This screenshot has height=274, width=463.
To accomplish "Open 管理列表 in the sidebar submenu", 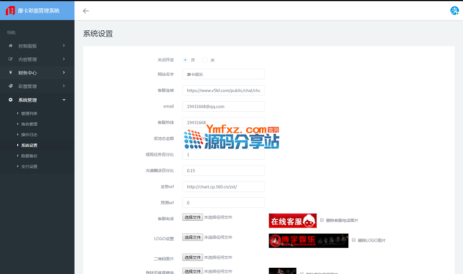I will pyautogui.click(x=29, y=114).
